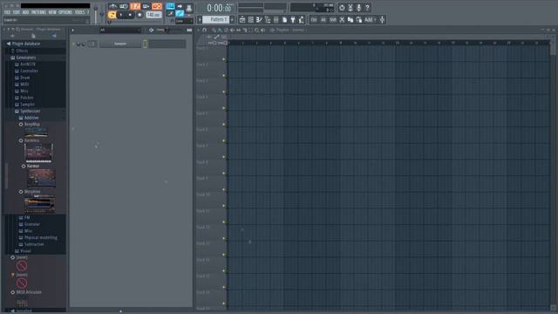This screenshot has height=314, width=558.
Task: Click the Stop transport button
Action: (130, 15)
